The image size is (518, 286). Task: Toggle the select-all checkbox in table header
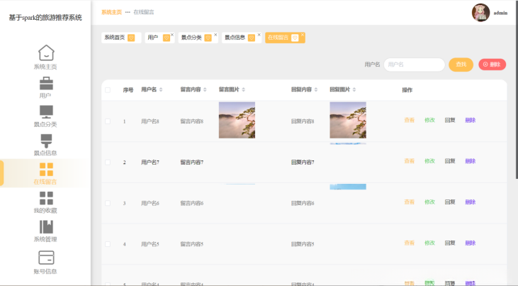pos(108,90)
